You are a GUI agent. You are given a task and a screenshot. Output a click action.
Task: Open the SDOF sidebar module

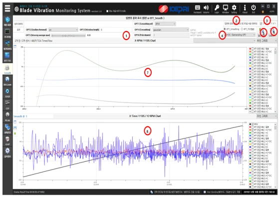point(7,93)
